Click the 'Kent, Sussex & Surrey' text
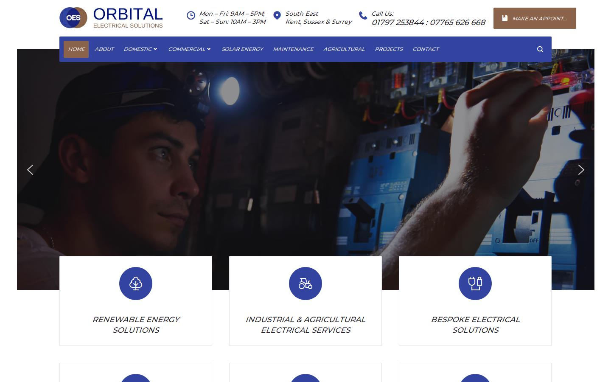 (x=319, y=22)
